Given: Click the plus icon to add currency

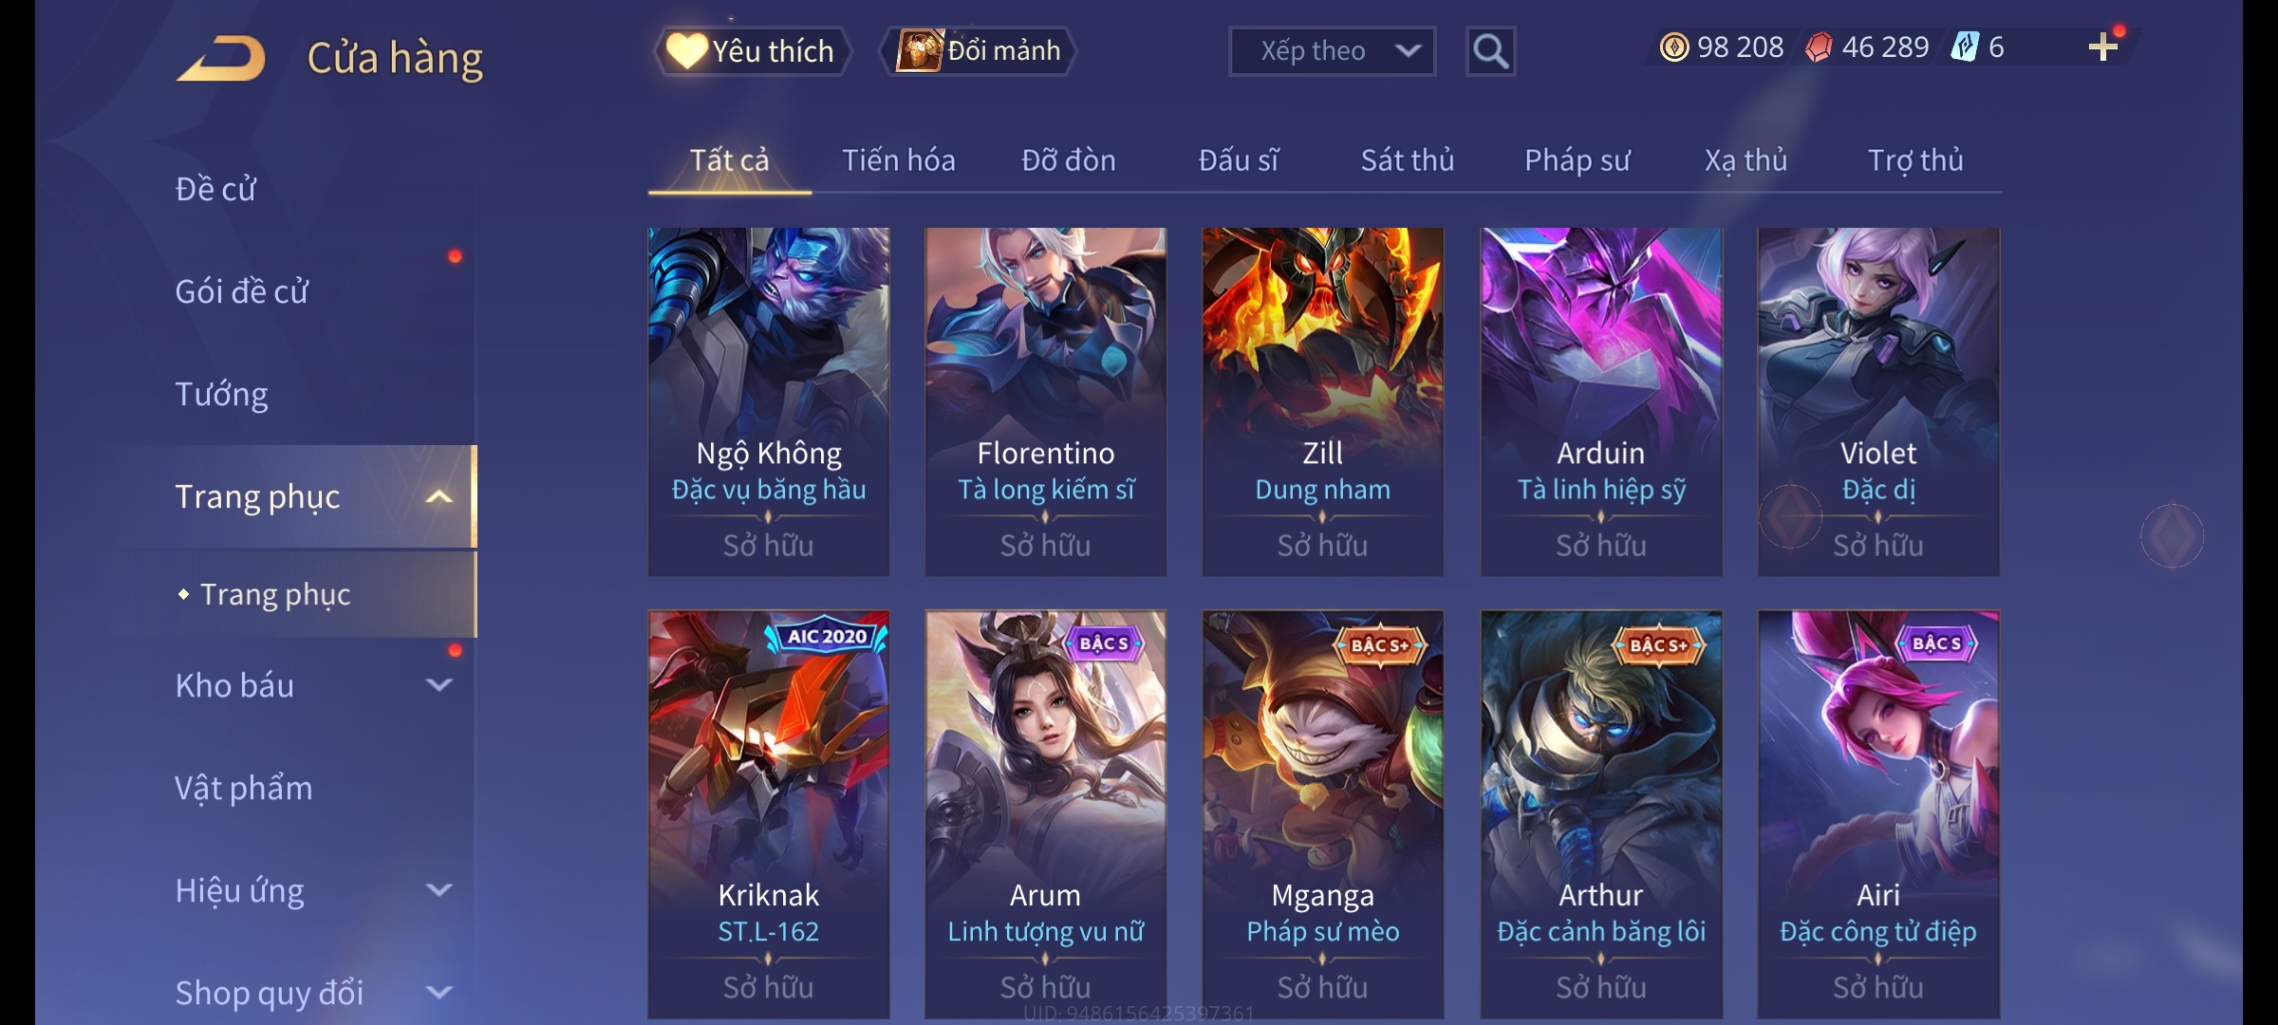Looking at the screenshot, I should [2103, 47].
